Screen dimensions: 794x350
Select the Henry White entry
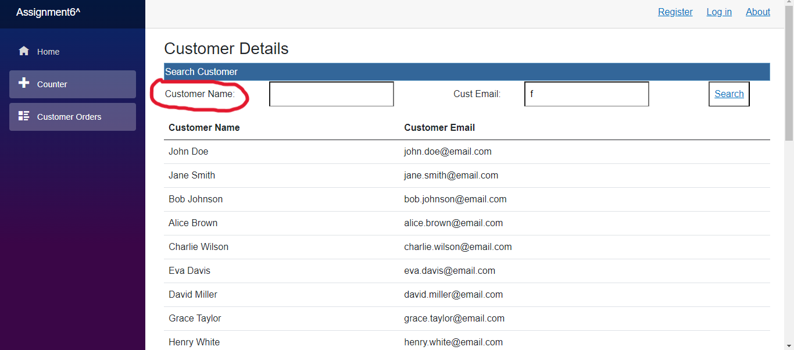(194, 342)
